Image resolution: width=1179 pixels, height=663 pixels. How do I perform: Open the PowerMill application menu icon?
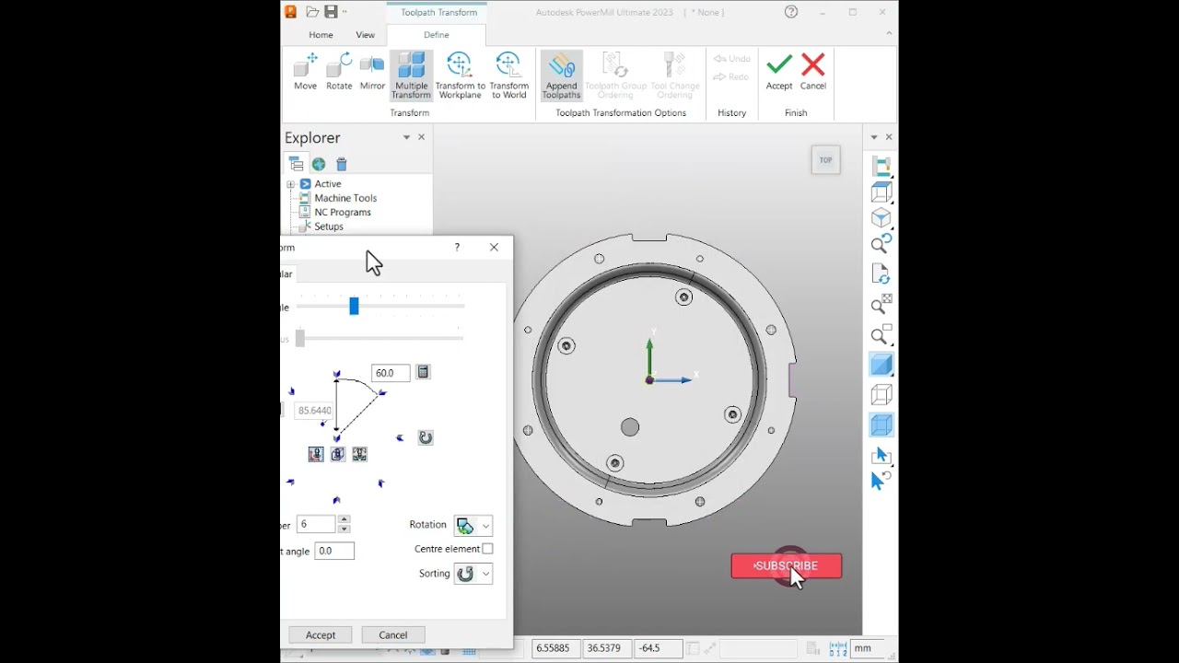click(x=291, y=12)
